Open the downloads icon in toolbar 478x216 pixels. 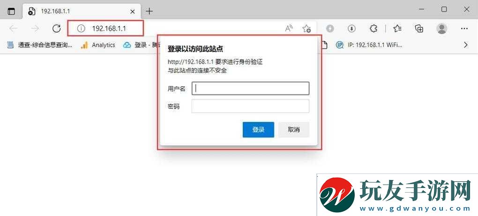(352, 29)
